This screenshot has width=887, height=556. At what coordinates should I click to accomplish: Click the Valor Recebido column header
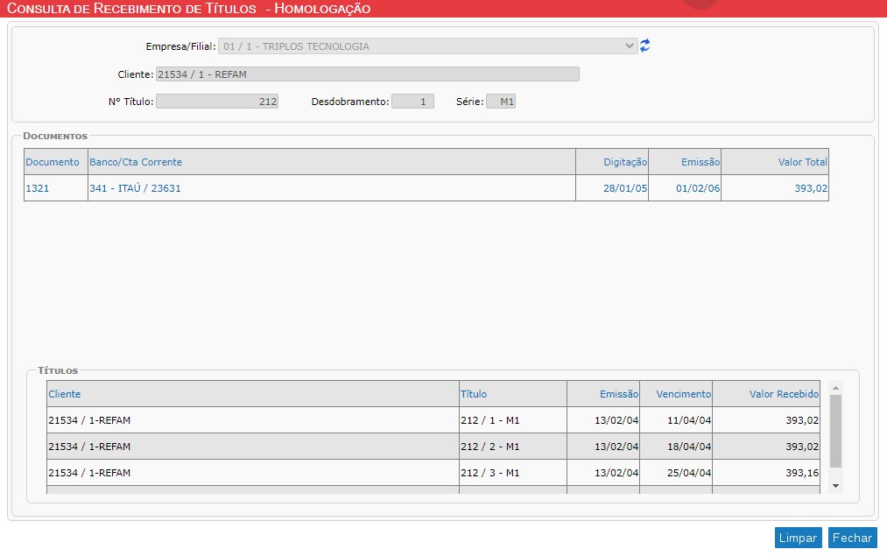click(784, 394)
